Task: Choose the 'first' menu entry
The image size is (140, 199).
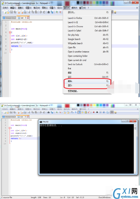Action: (x=87, y=68)
